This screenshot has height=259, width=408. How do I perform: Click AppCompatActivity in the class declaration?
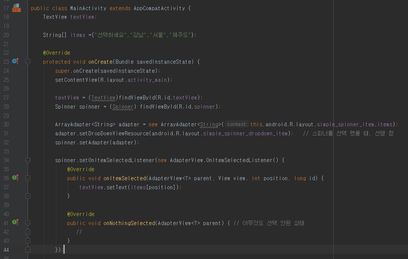pos(159,8)
